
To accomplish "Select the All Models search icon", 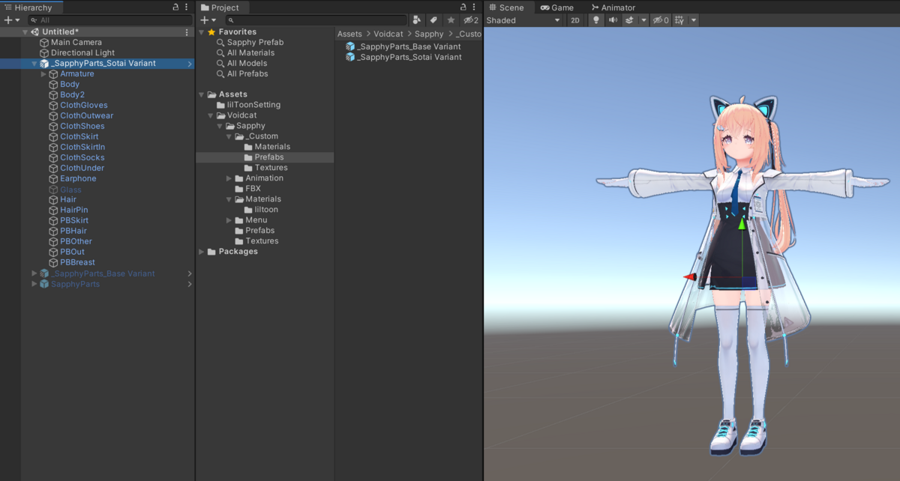I will pyautogui.click(x=220, y=64).
